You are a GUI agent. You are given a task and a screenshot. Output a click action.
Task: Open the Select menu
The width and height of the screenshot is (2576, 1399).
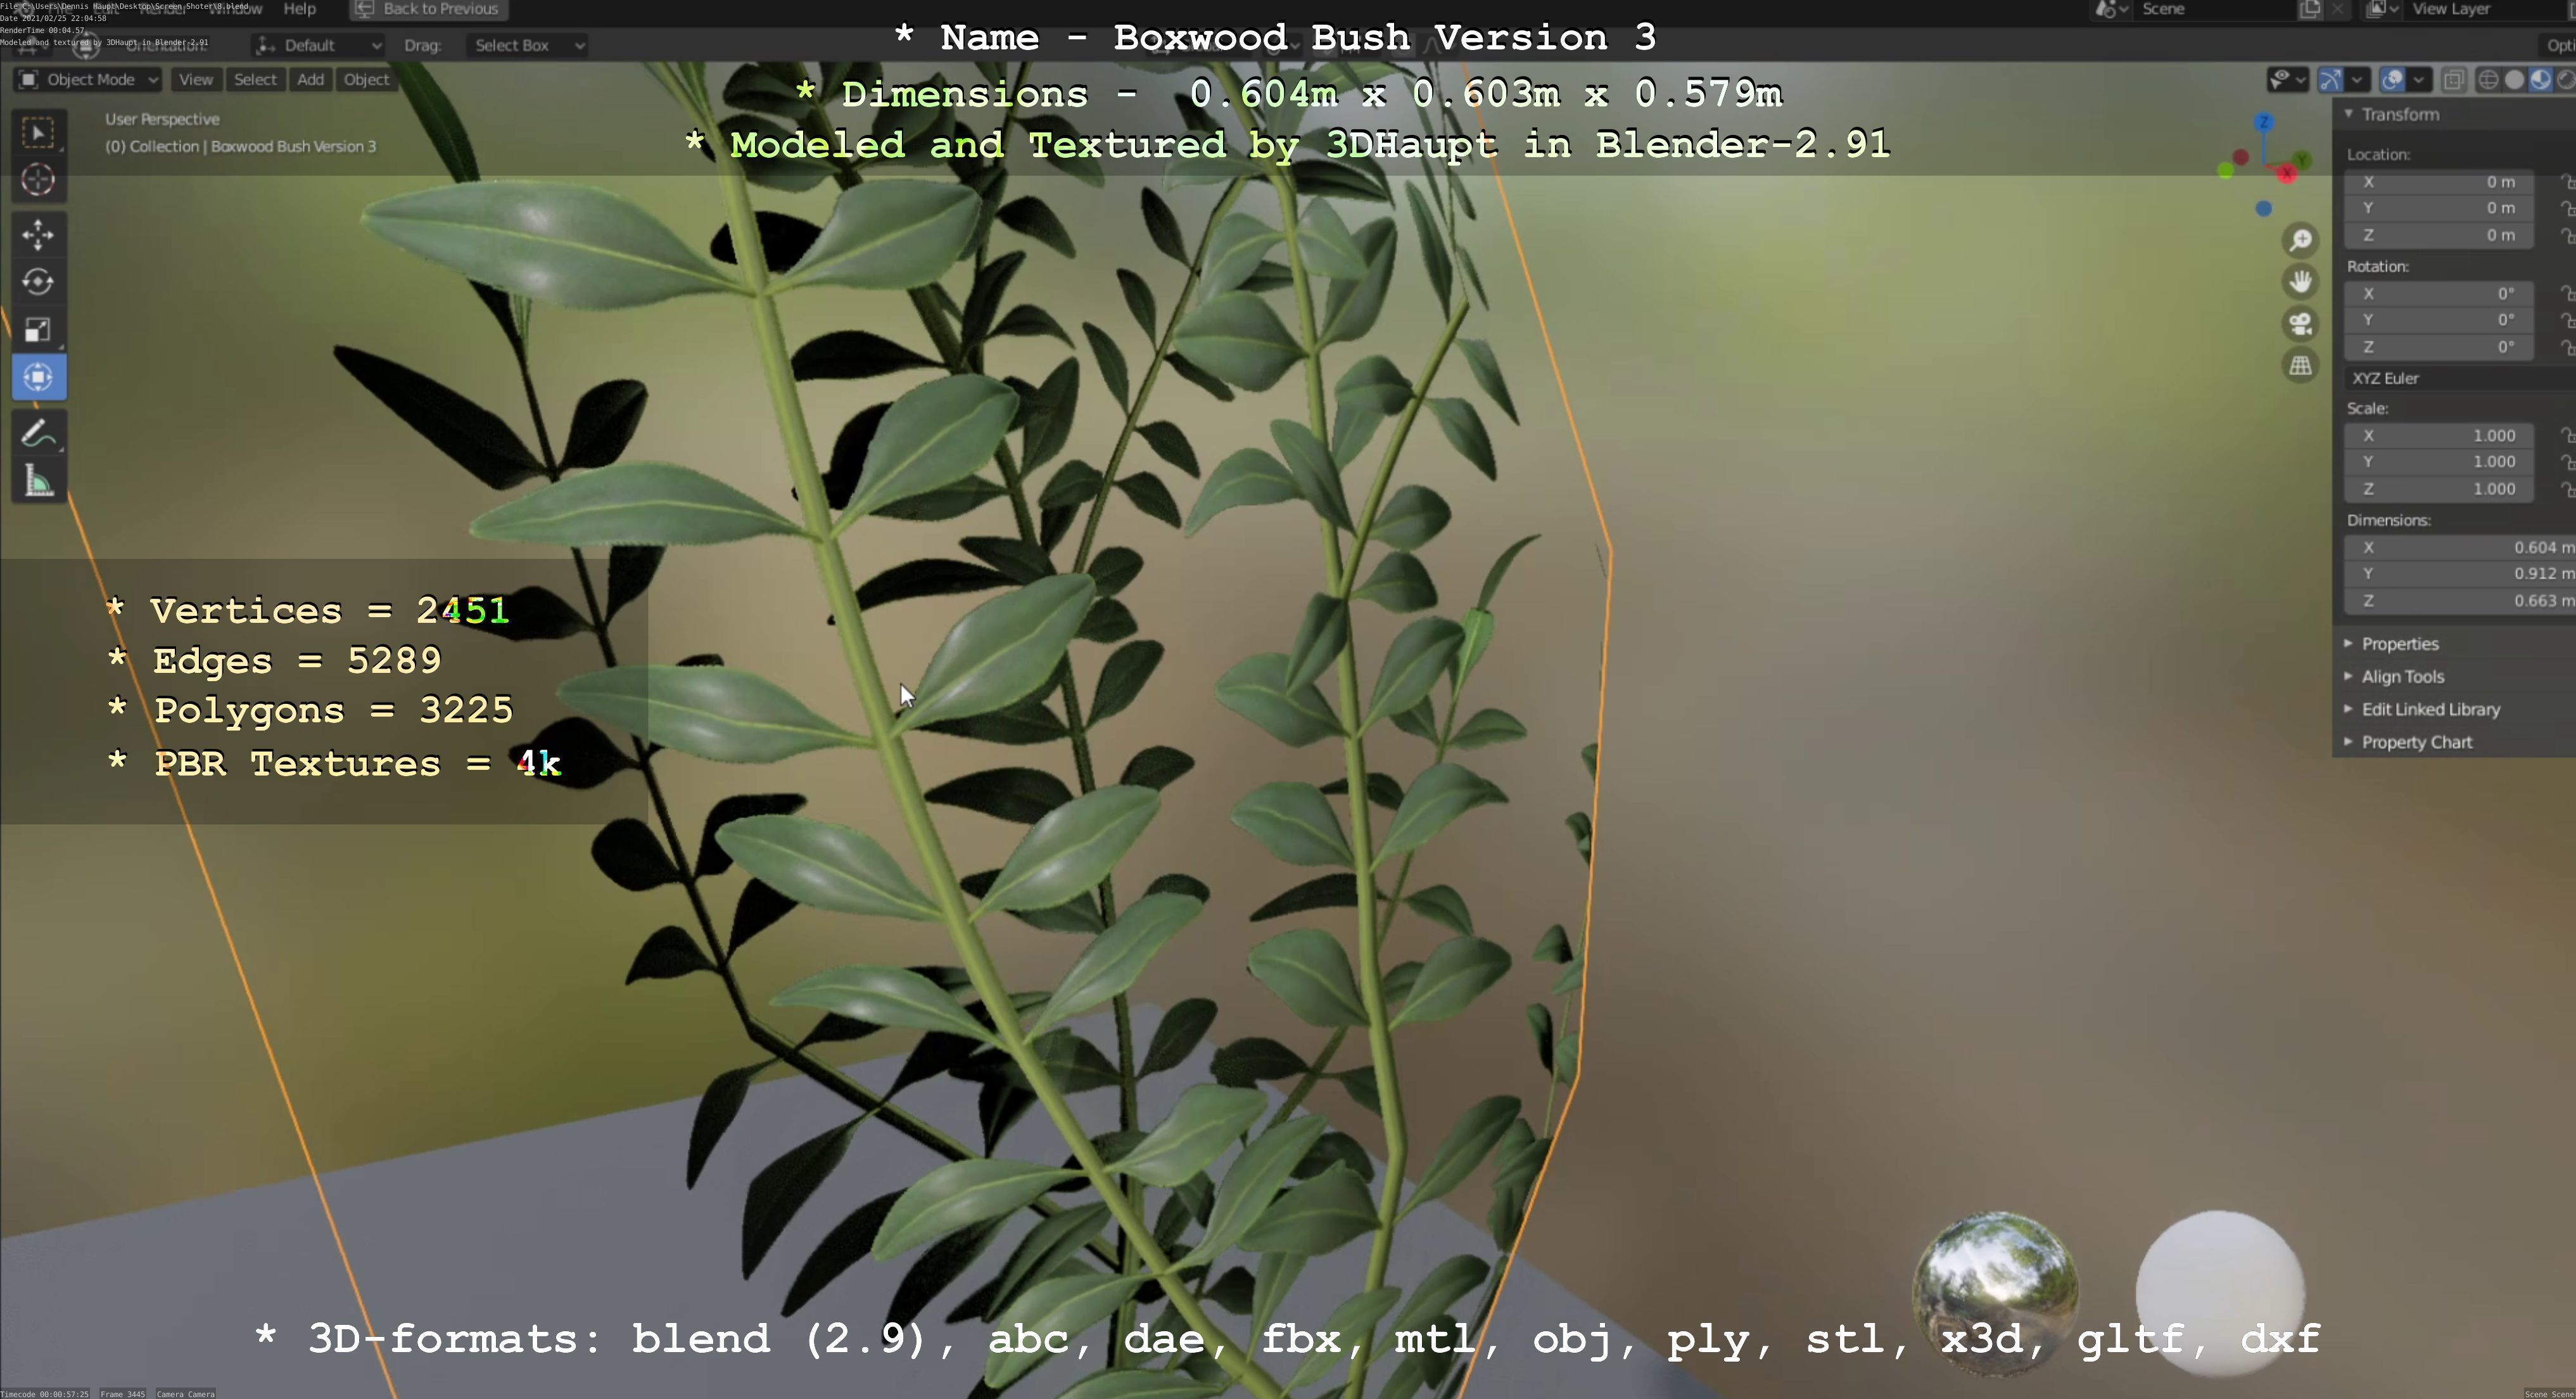point(255,80)
